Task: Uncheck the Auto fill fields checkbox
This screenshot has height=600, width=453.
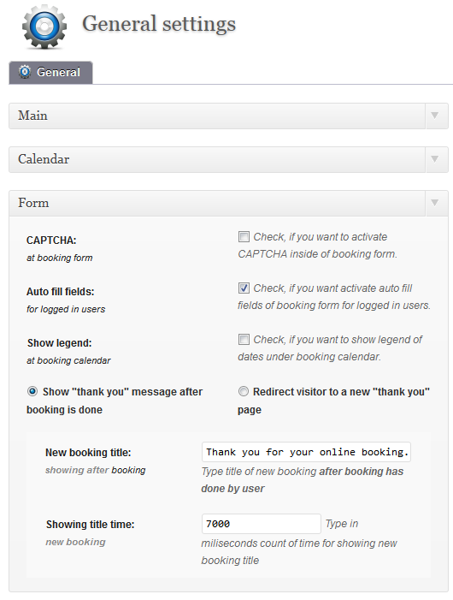Action: point(244,288)
